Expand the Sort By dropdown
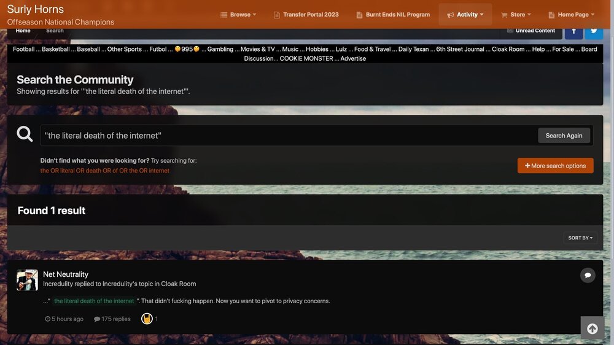This screenshot has width=614, height=345. pyautogui.click(x=580, y=238)
